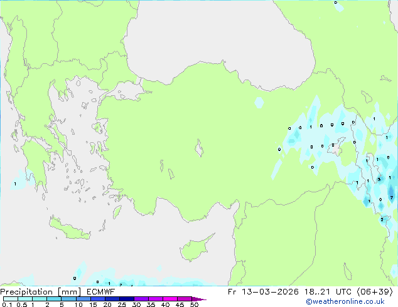Click the '(06+39)' forecast run text

[x=375, y=292]
